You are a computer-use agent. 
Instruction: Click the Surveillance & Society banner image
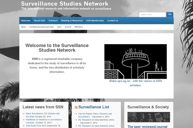coord(149,117)
